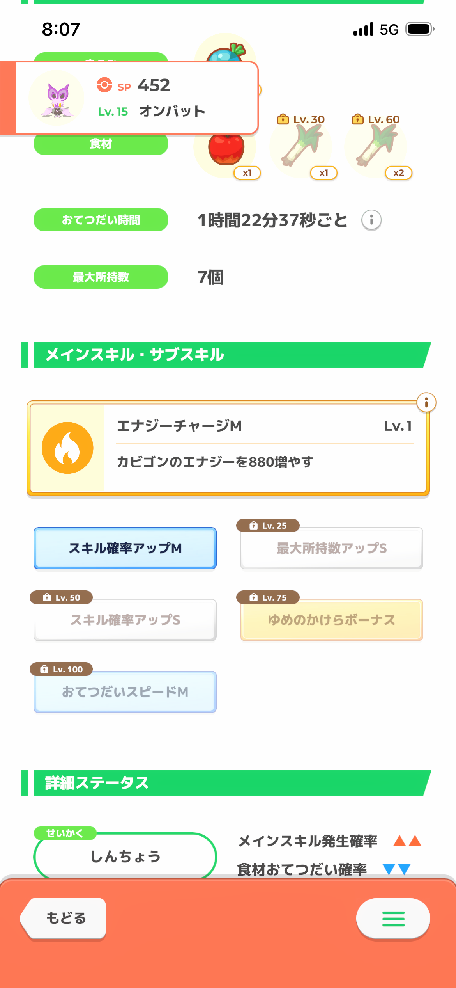Open the main skill info icon
Viewport: 456px width, 988px height.
(x=426, y=402)
